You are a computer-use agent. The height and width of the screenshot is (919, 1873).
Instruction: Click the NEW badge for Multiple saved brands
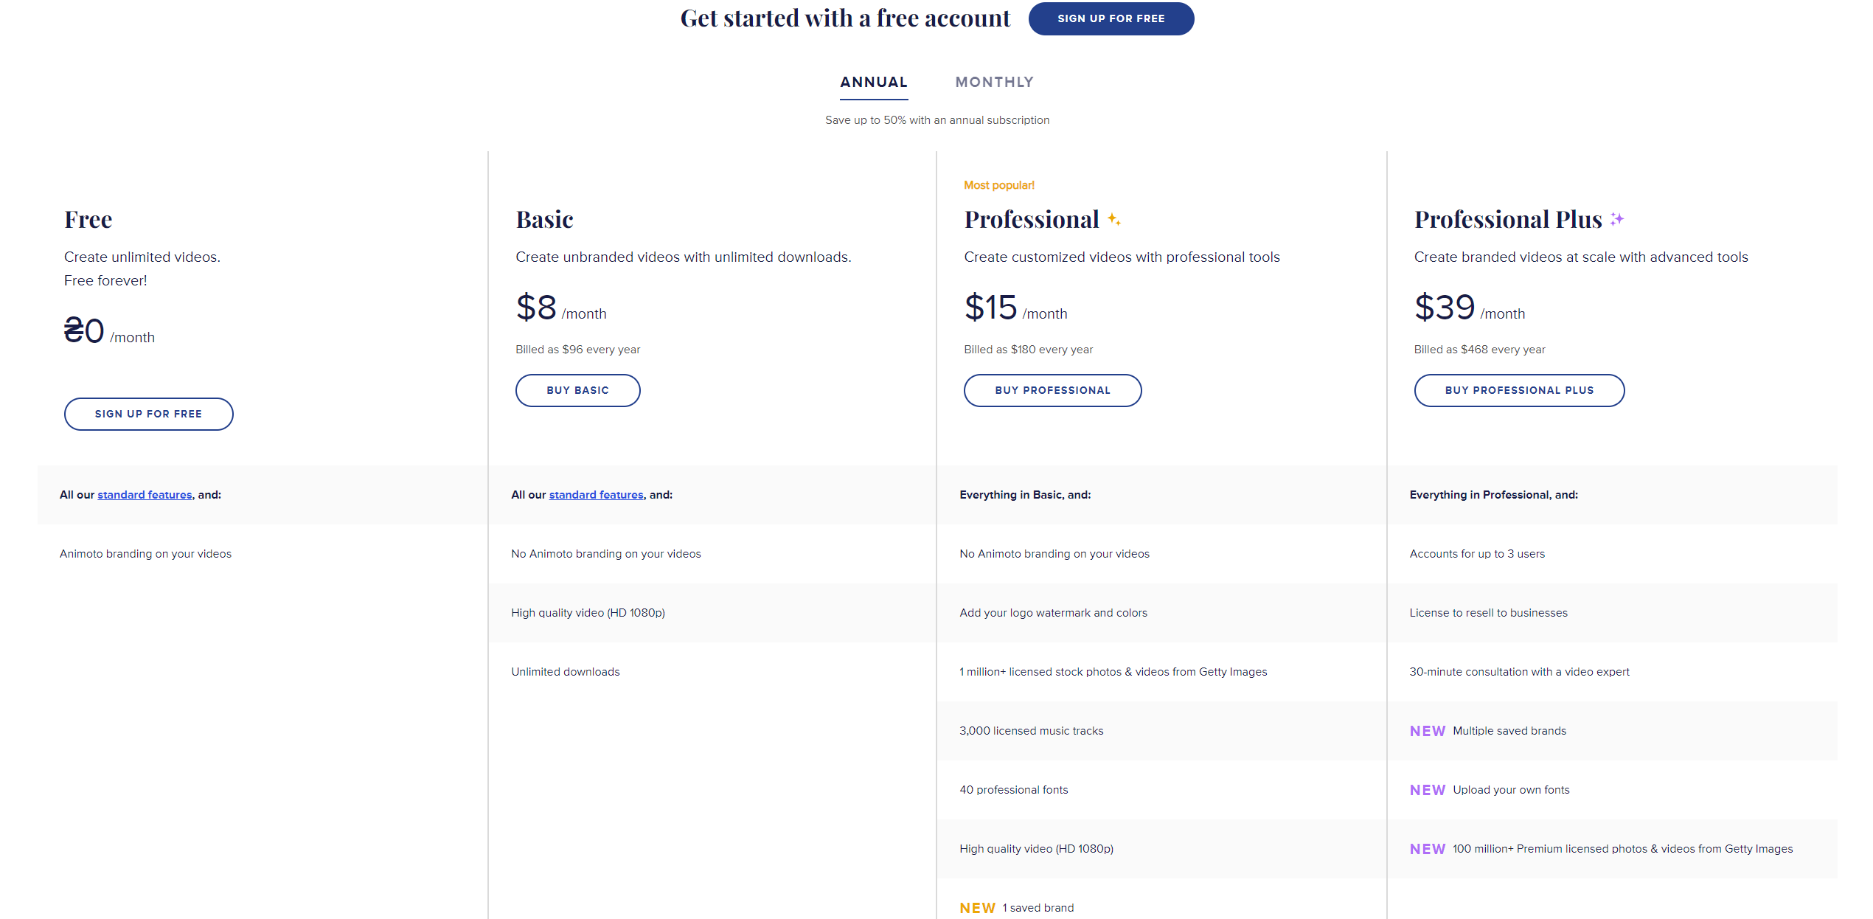(1428, 731)
